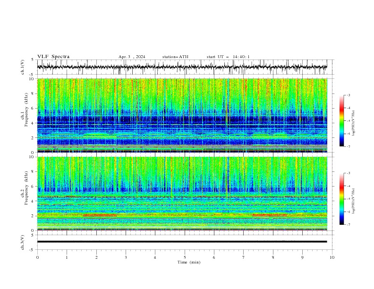Click the ch.2 PSD color bar
The height and width of the screenshot is (289, 374).
click(341, 199)
